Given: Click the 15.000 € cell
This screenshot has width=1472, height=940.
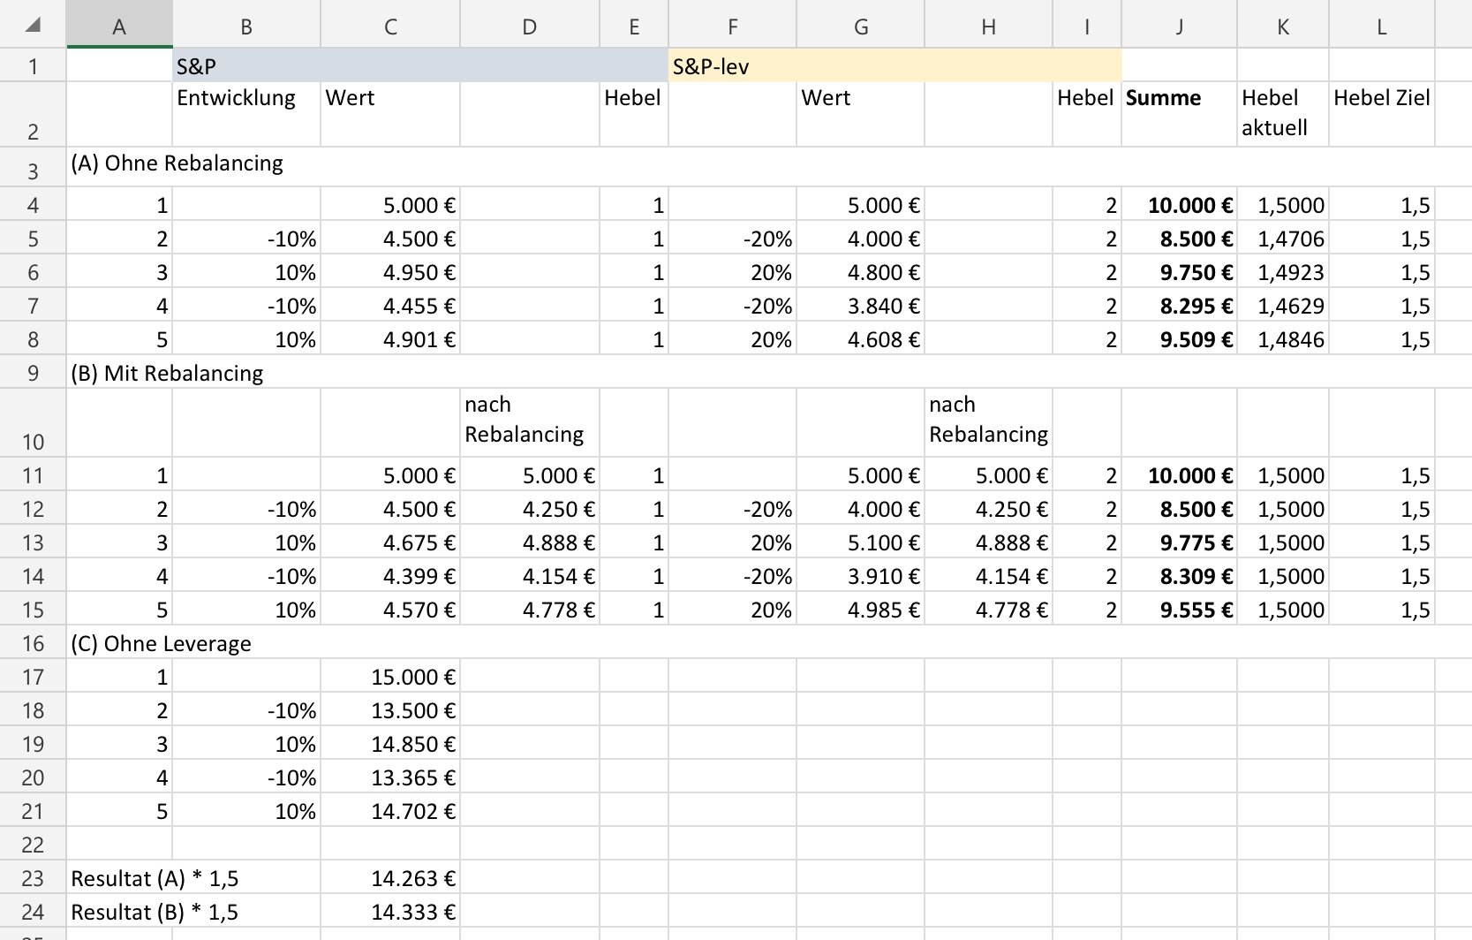Looking at the screenshot, I should (389, 677).
